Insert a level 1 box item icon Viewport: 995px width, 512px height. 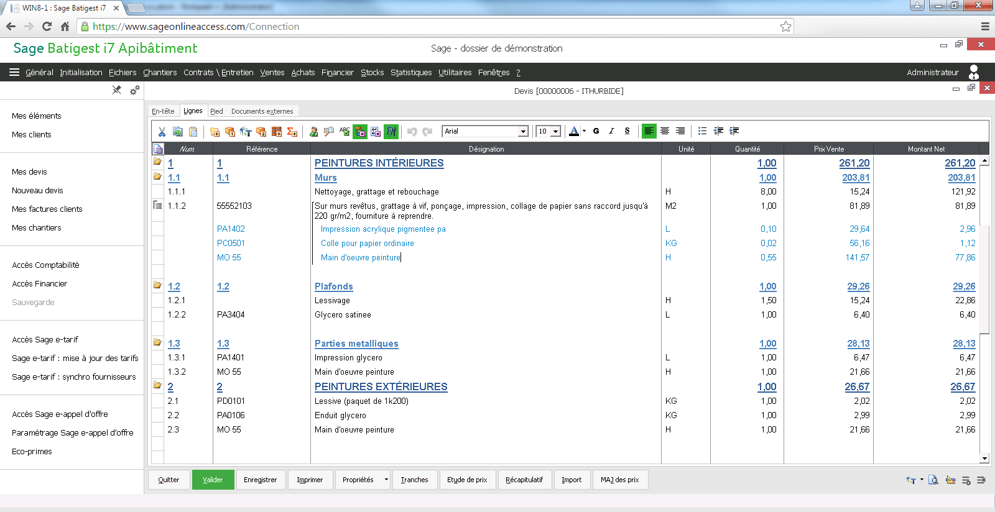coord(230,132)
